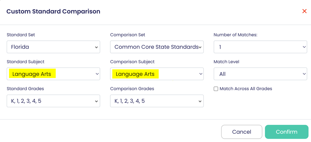Click the Comparison Subject field label
The image size is (311, 142).
pyautogui.click(x=132, y=62)
